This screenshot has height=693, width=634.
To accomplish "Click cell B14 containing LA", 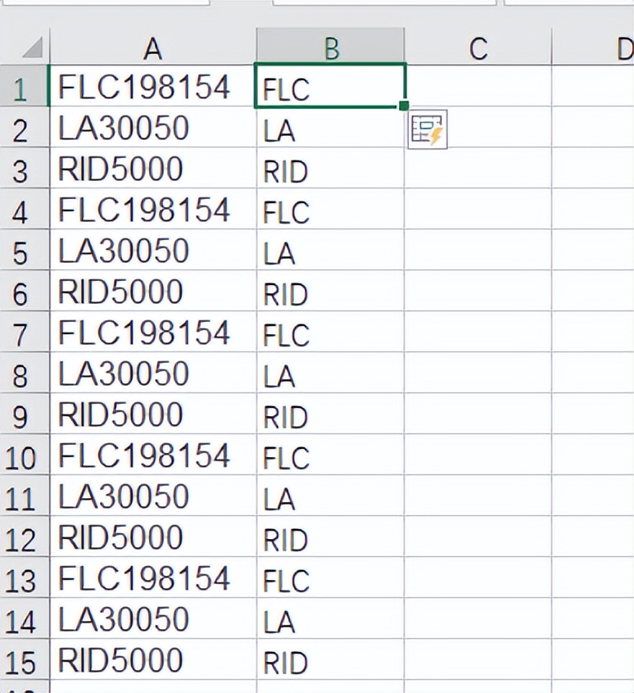I will pyautogui.click(x=330, y=618).
